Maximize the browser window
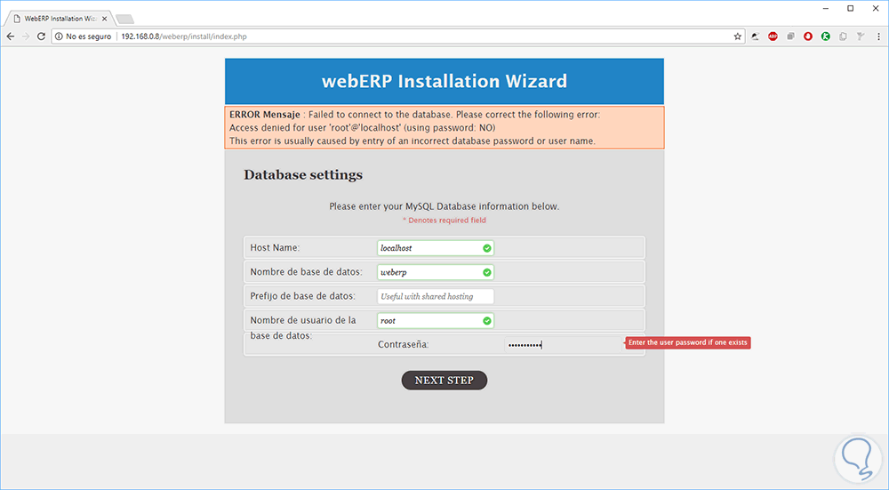889x490 pixels. click(x=851, y=9)
